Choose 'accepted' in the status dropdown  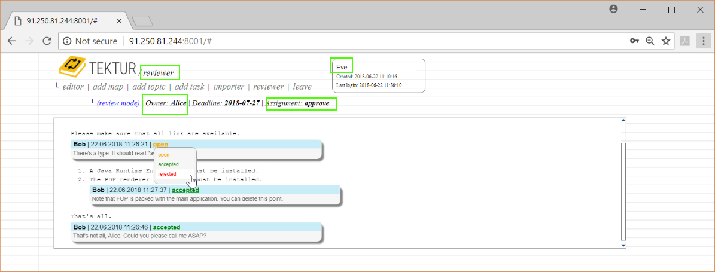168,164
